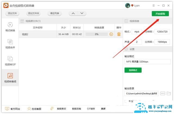
Task: Click the 时长(s) column header
Action: (77, 27)
